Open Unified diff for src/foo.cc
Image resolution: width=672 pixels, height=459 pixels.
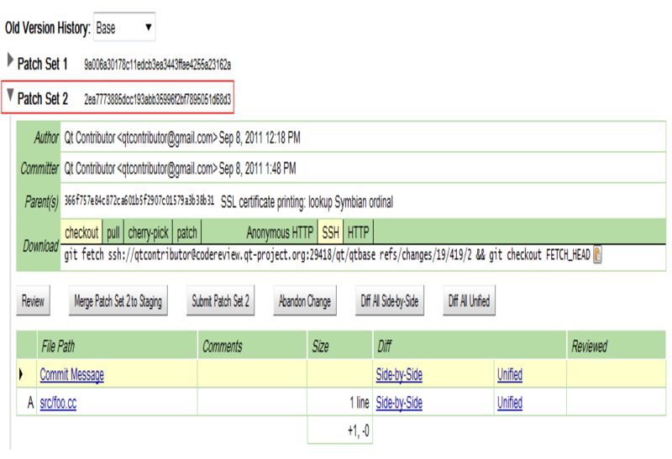click(x=509, y=404)
